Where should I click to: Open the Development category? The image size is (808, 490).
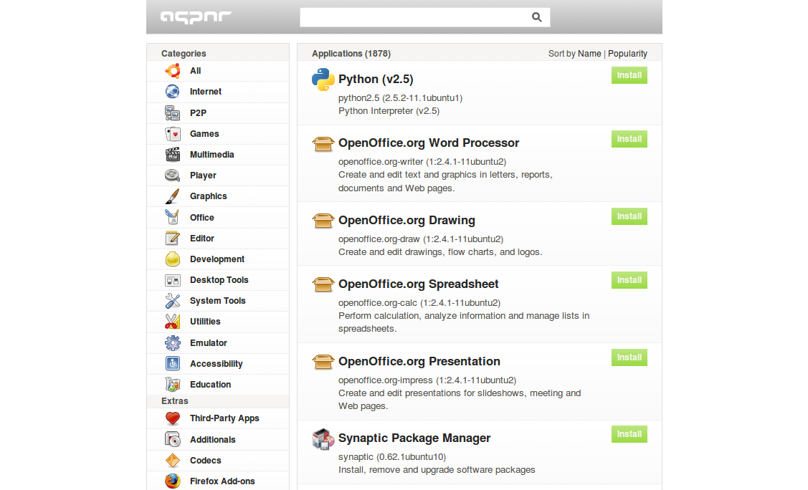[x=217, y=259]
